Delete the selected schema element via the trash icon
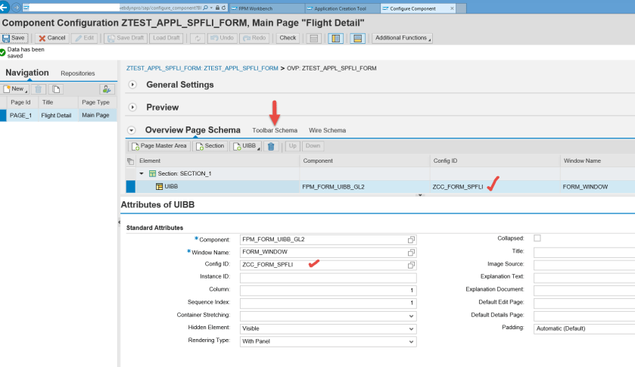The image size is (635, 367). pyautogui.click(x=270, y=146)
